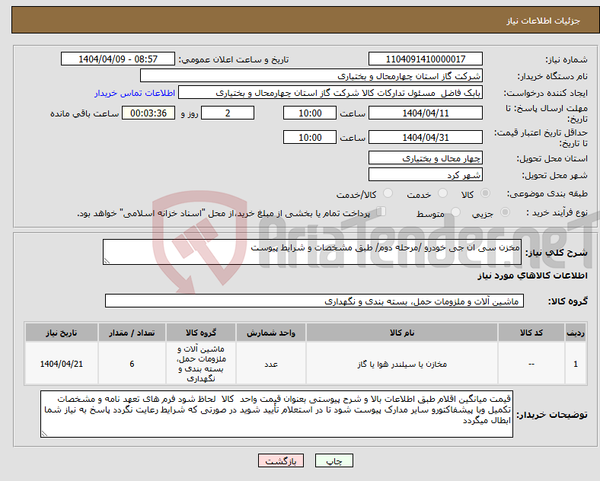This screenshot has width=600, height=481.
Task: Click the price validity date 1404/04/31
Action: [425, 137]
